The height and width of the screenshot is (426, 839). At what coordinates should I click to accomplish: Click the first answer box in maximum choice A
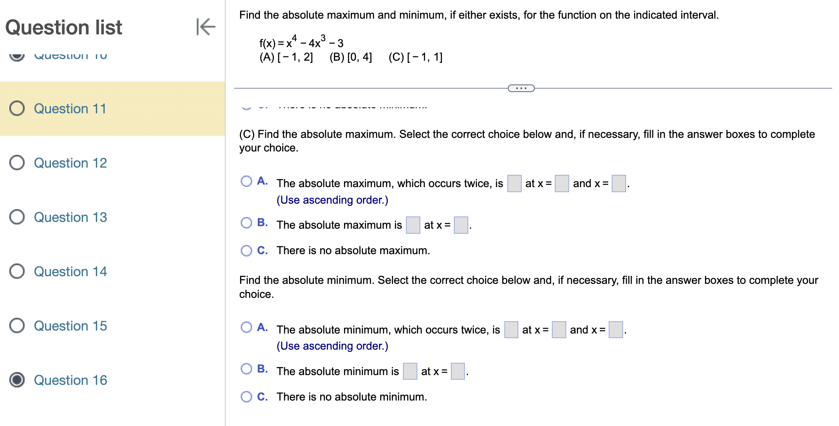point(514,184)
